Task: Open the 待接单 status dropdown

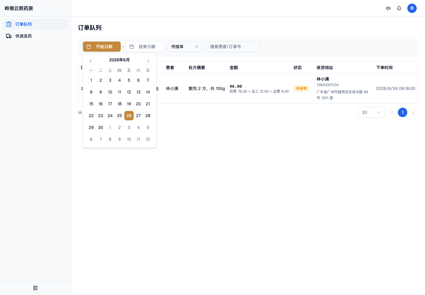Action: [x=185, y=47]
